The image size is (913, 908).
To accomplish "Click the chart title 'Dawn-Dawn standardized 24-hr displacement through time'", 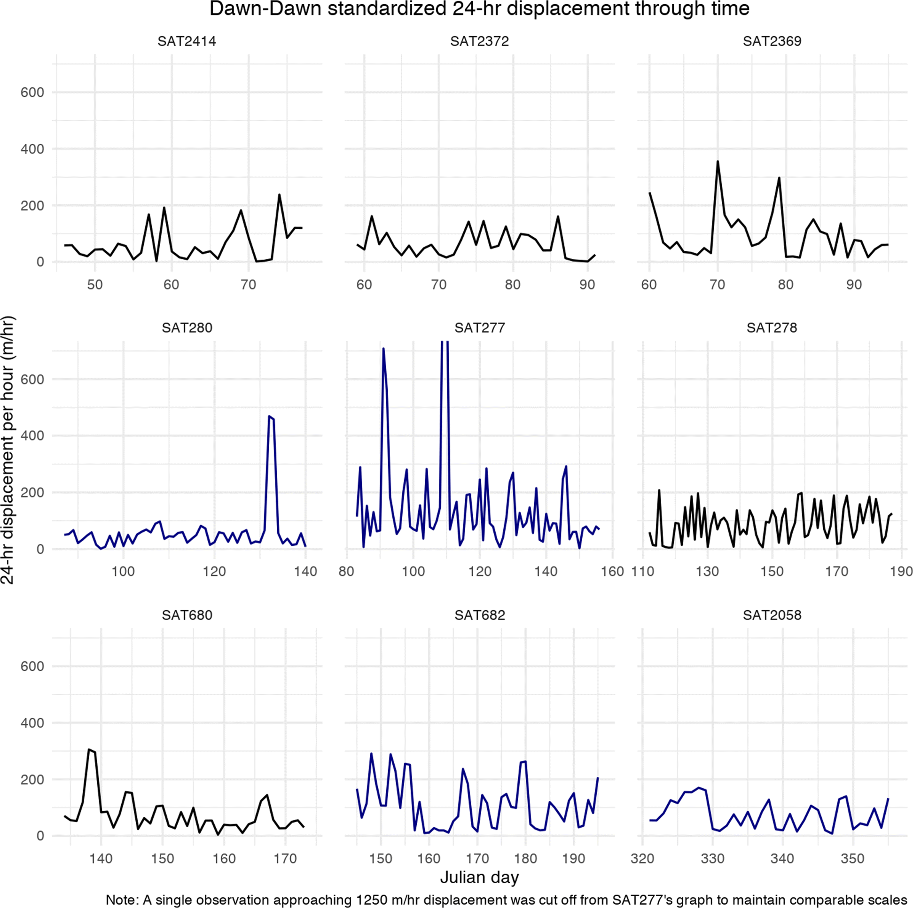I will 479,9.
